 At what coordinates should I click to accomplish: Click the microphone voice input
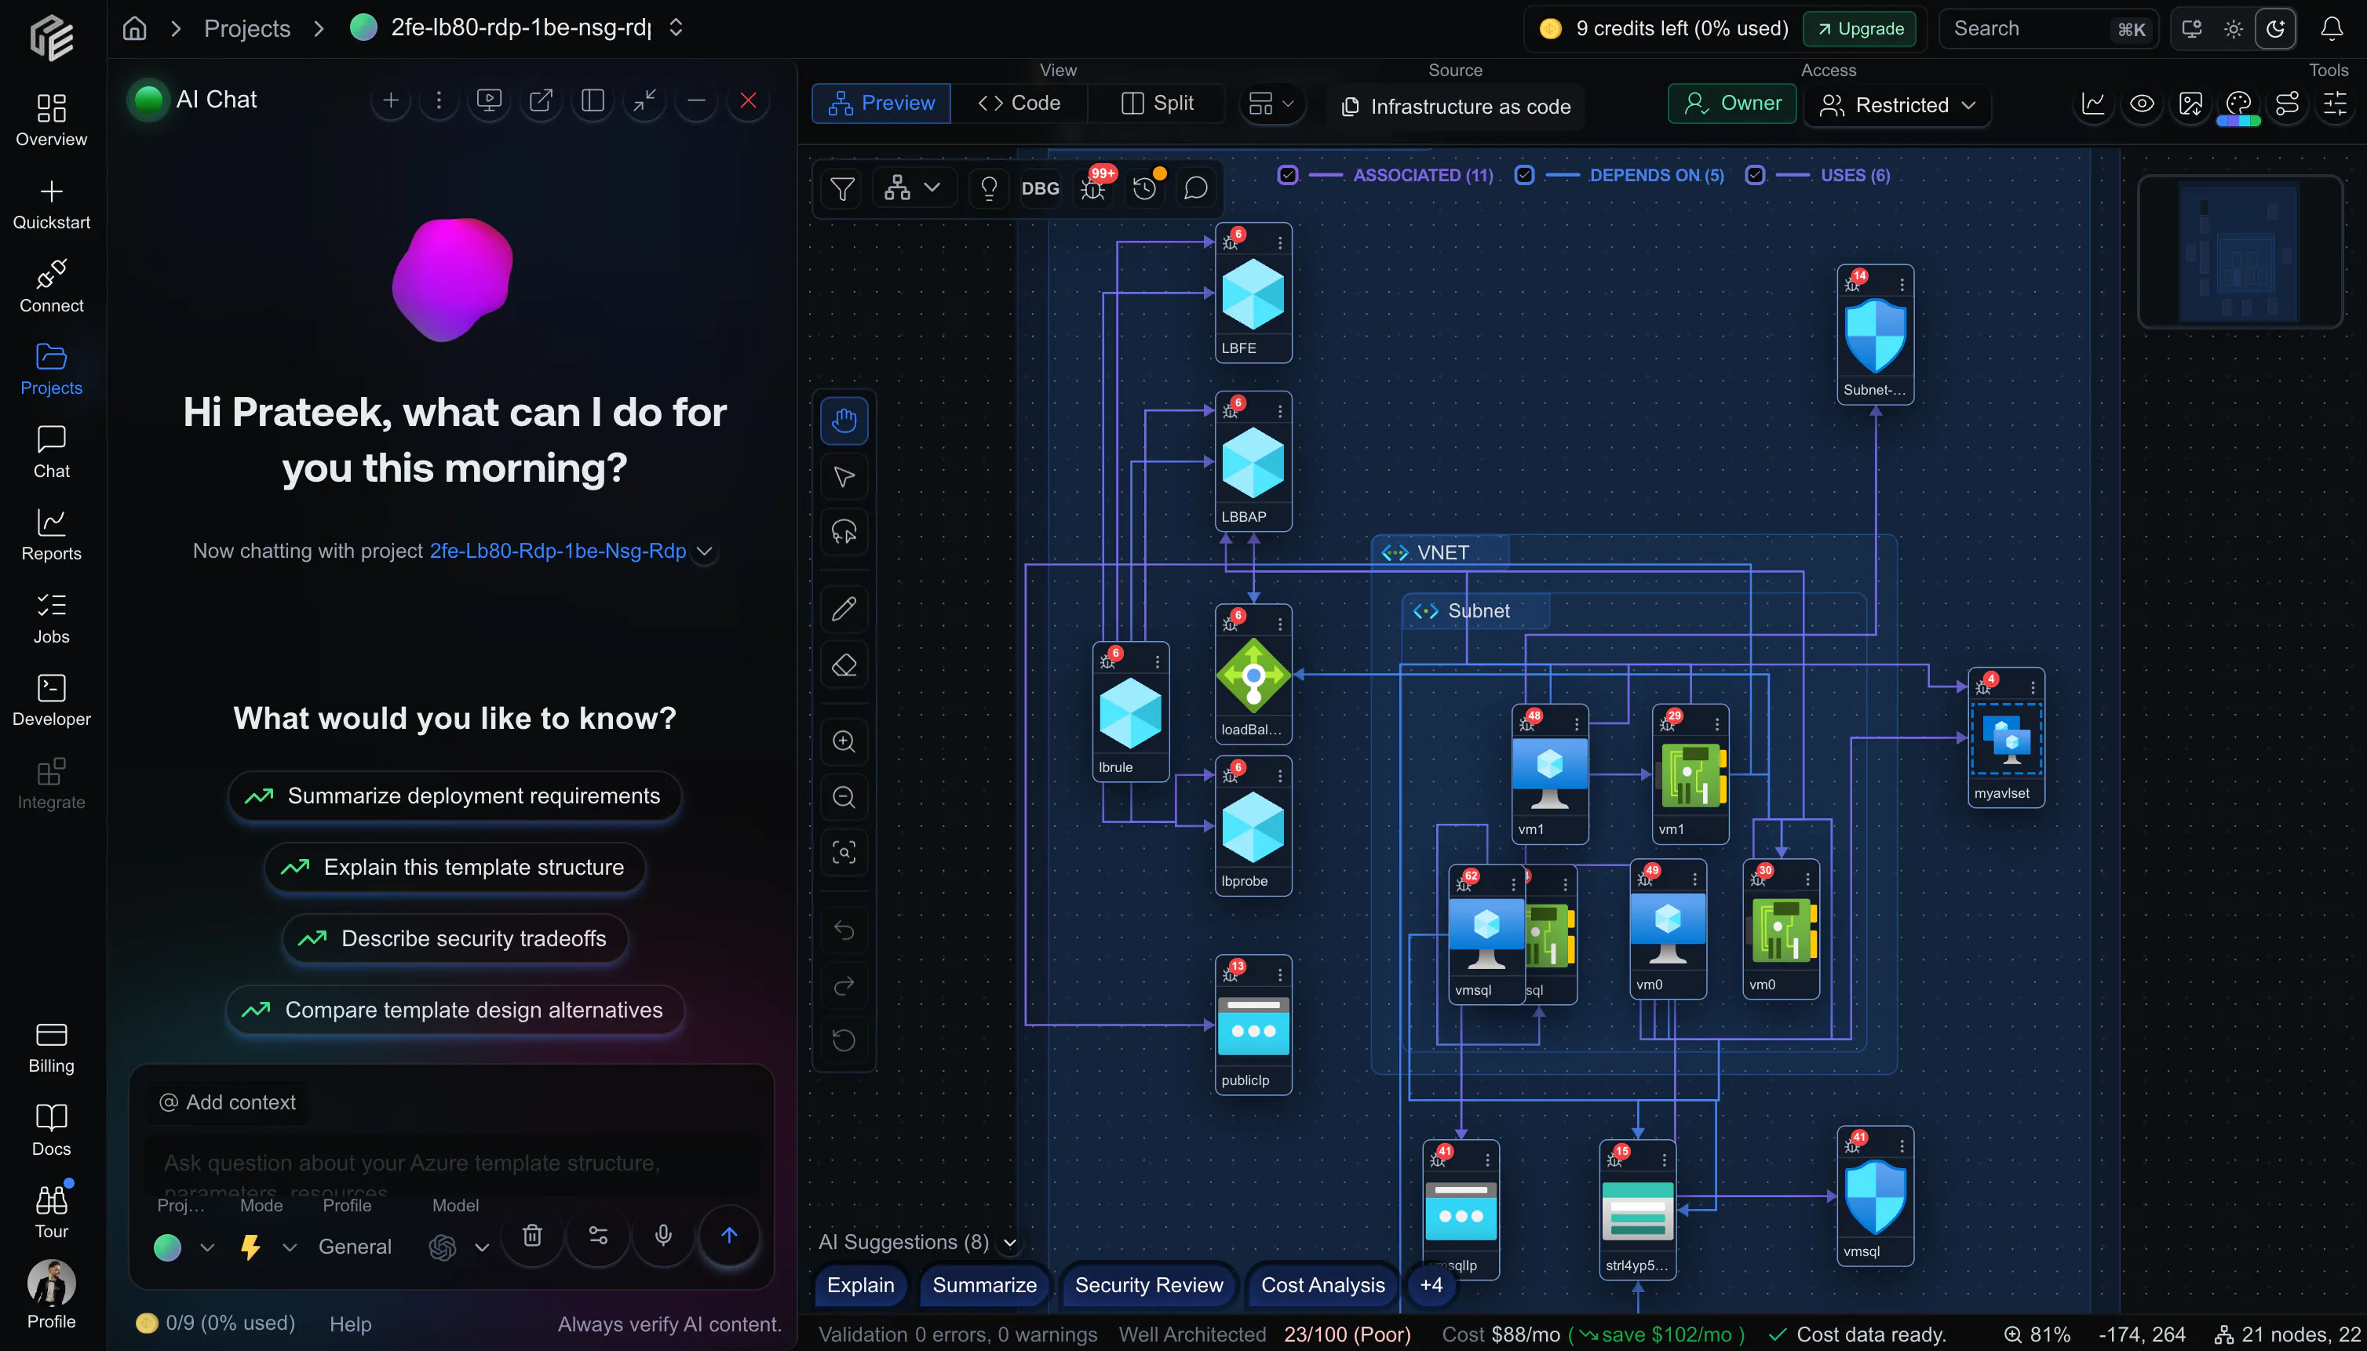pyautogui.click(x=662, y=1235)
